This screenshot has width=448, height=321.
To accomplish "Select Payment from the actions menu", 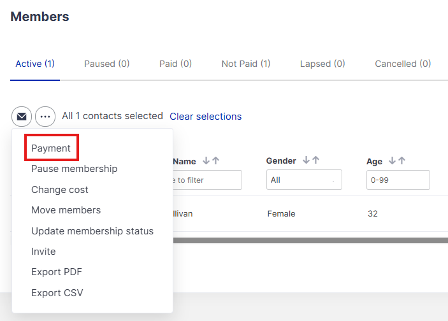I will point(51,148).
